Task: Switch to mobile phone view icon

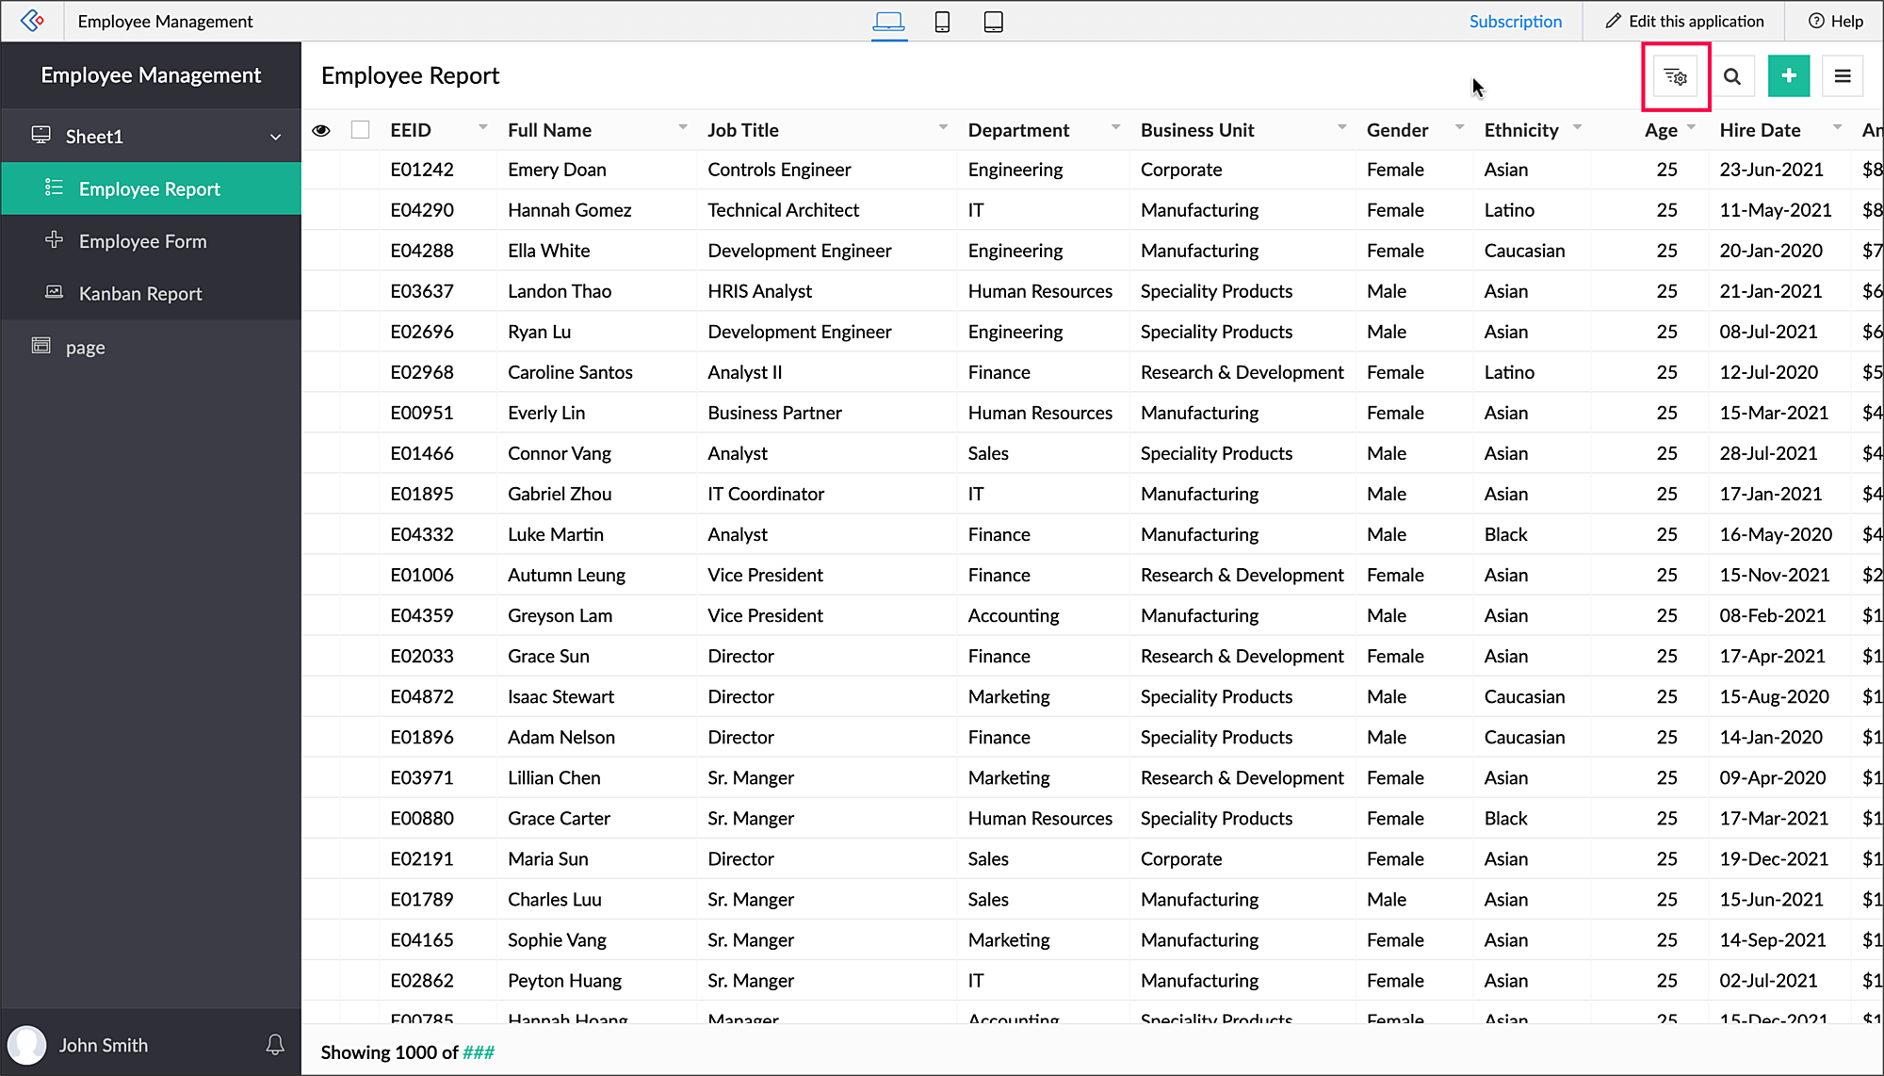Action: [942, 22]
